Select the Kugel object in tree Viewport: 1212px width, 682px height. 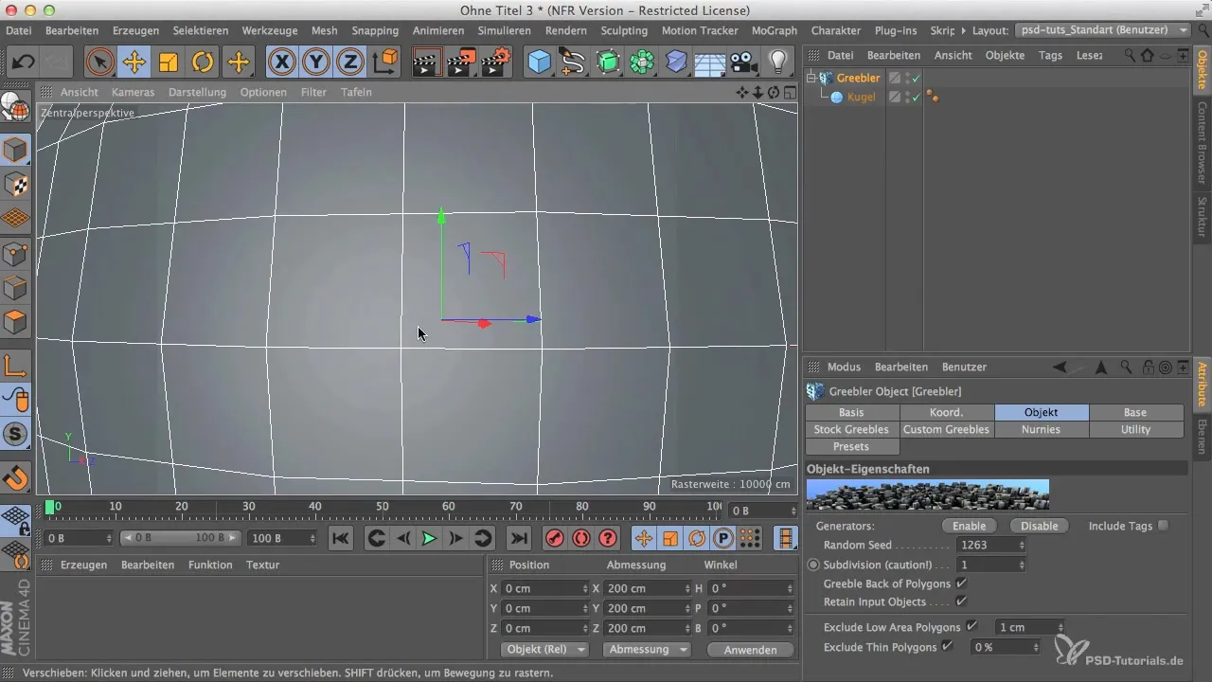pyautogui.click(x=861, y=97)
